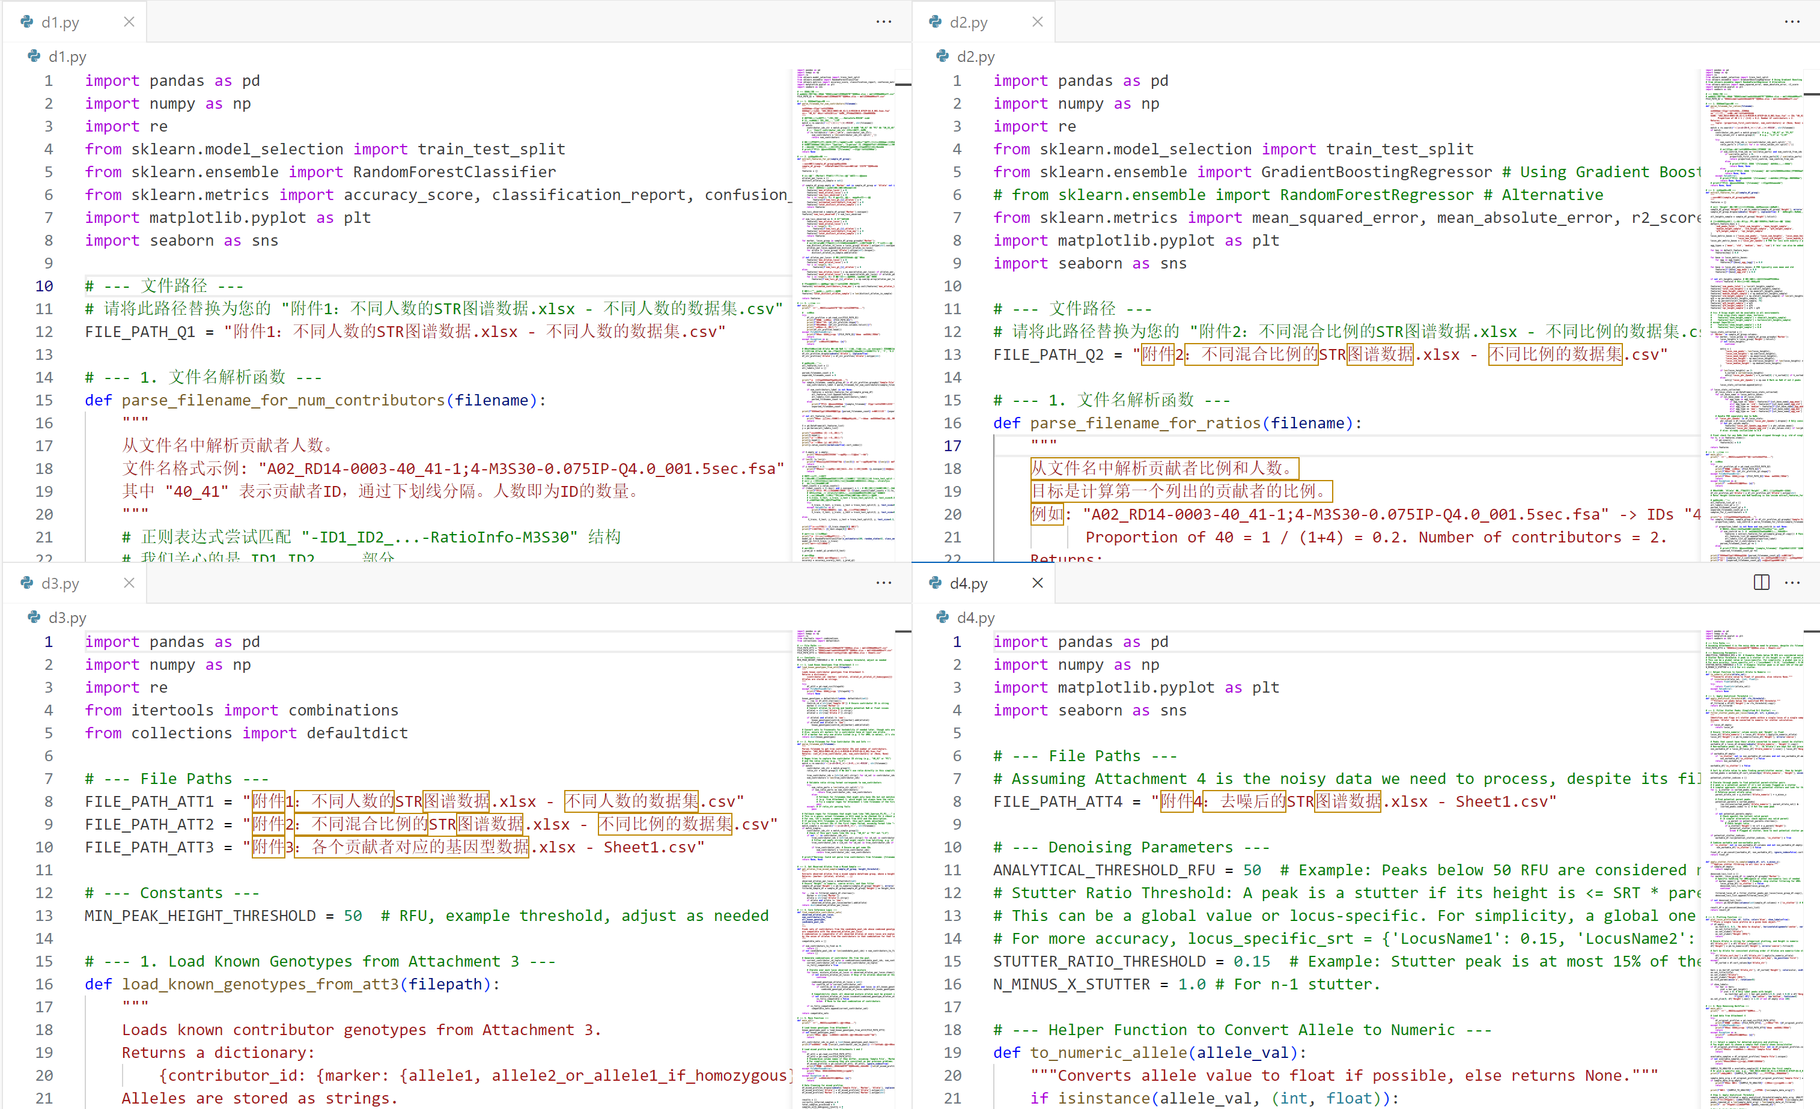Image resolution: width=1820 pixels, height=1109 pixels.
Task: Click d3.py in the breadcrumb bar
Action: [67, 618]
